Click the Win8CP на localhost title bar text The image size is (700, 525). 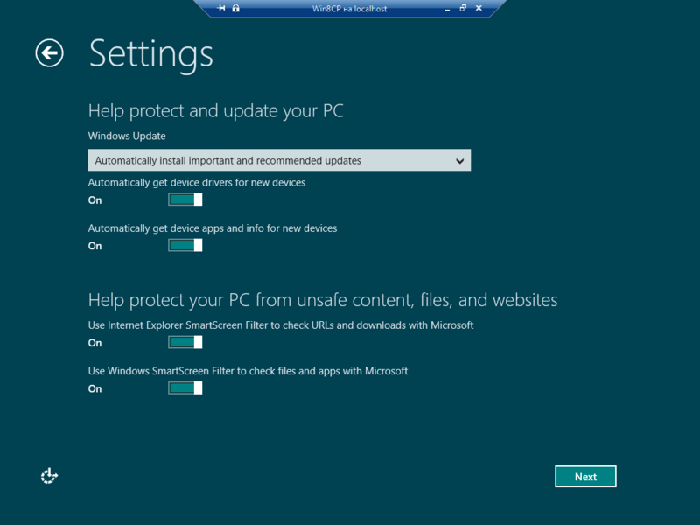[350, 8]
